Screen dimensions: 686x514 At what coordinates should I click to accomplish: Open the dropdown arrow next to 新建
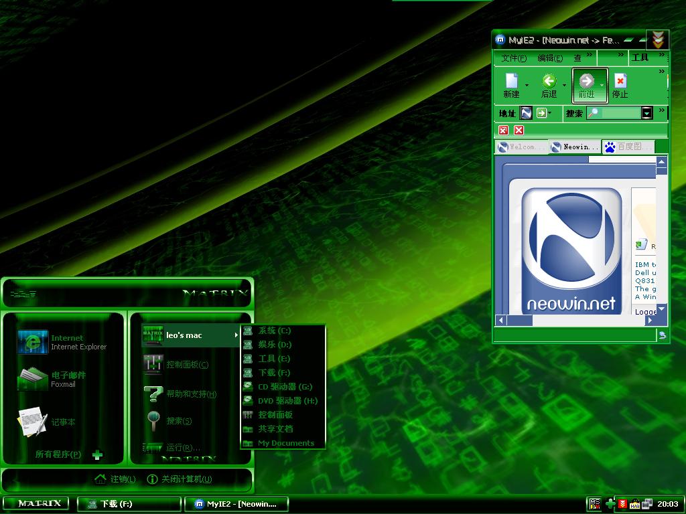tap(527, 85)
